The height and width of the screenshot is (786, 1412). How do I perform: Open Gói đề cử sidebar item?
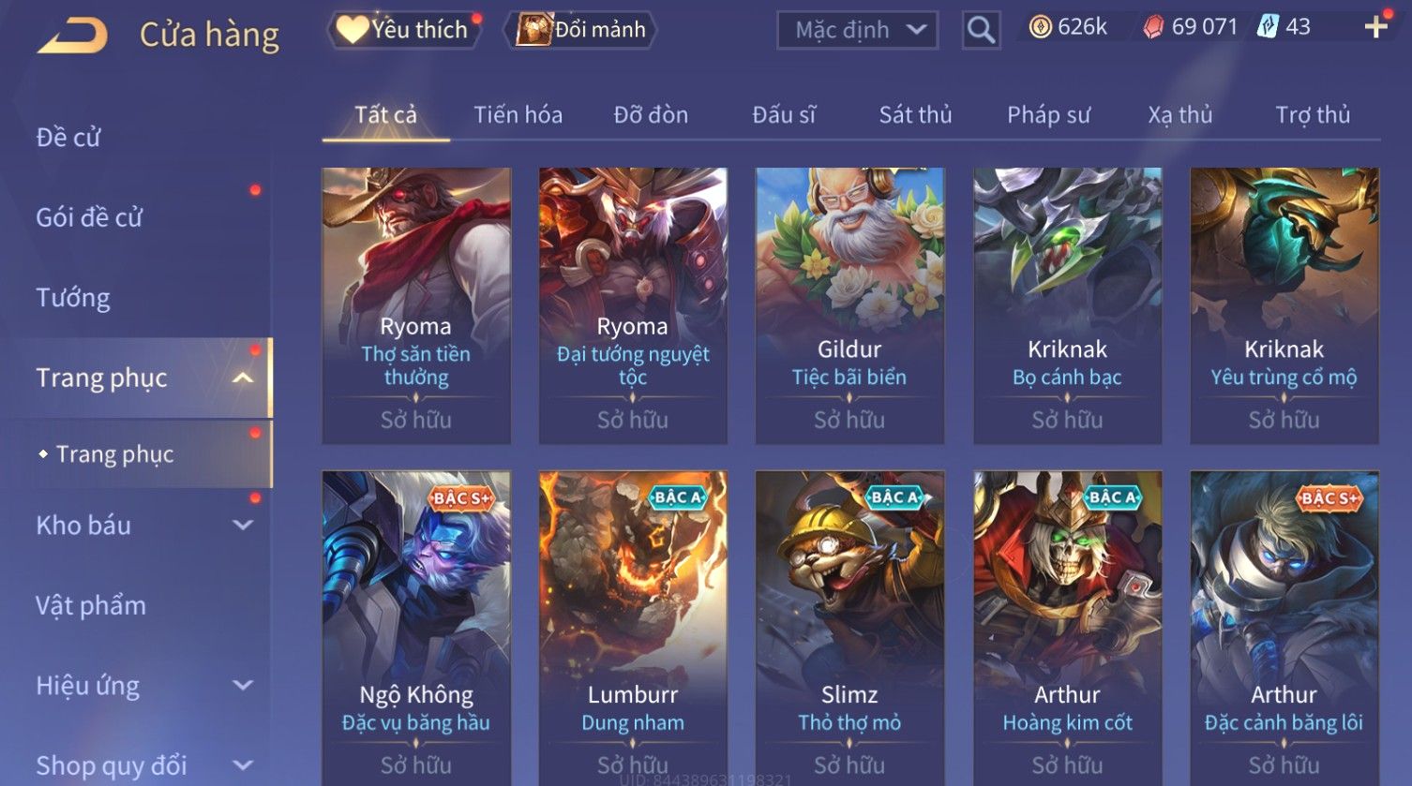pos(89,217)
